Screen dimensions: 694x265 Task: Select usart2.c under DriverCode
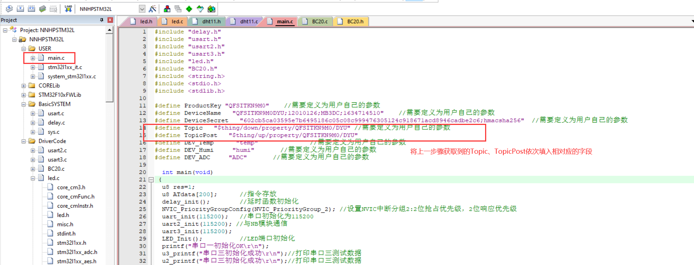tap(57, 150)
